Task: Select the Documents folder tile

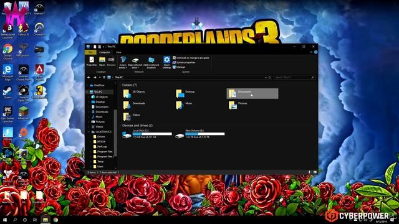Action: [252, 94]
